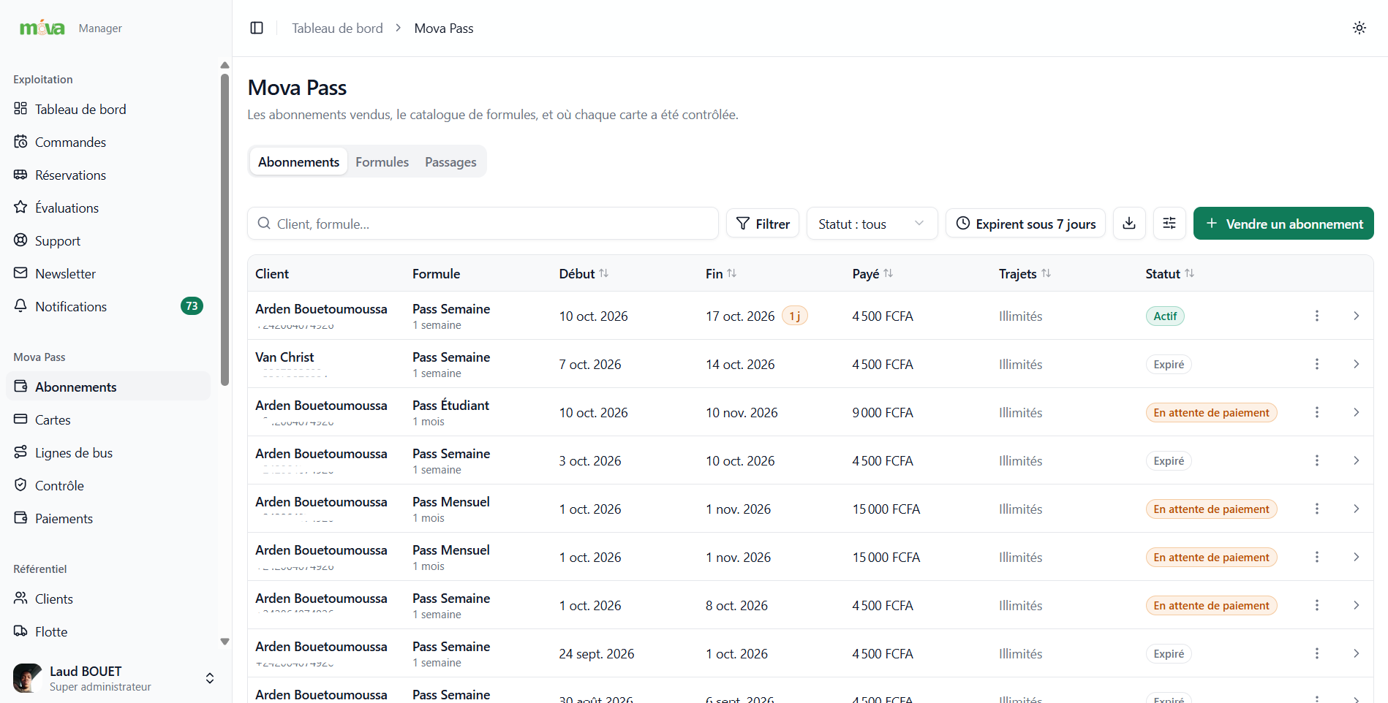Open Flotte in sidebar
The image size is (1388, 703).
(x=108, y=631)
